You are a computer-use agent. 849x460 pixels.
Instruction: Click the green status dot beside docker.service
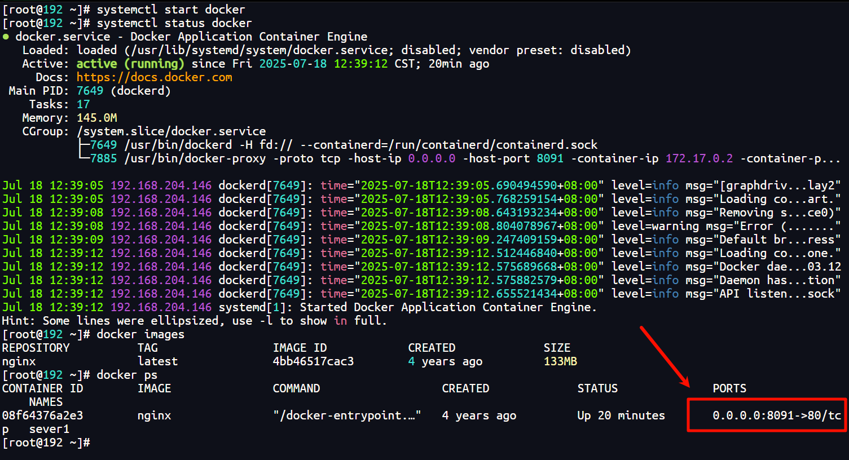click(x=6, y=37)
